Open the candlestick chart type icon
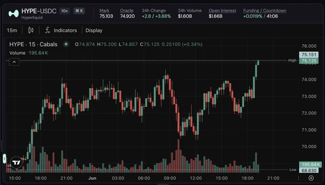The height and width of the screenshot is (185, 325). tap(31, 30)
